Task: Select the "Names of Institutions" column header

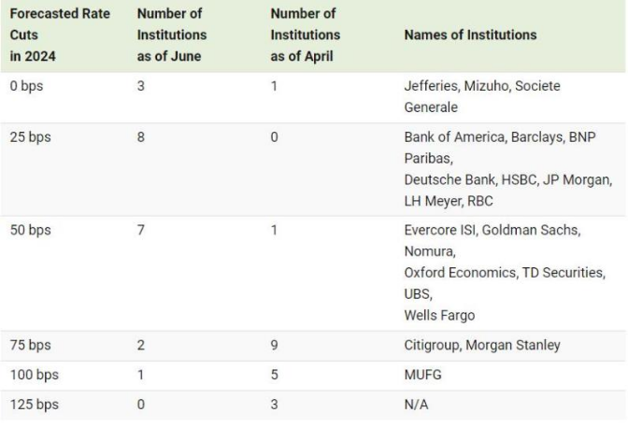Action: pos(470,35)
